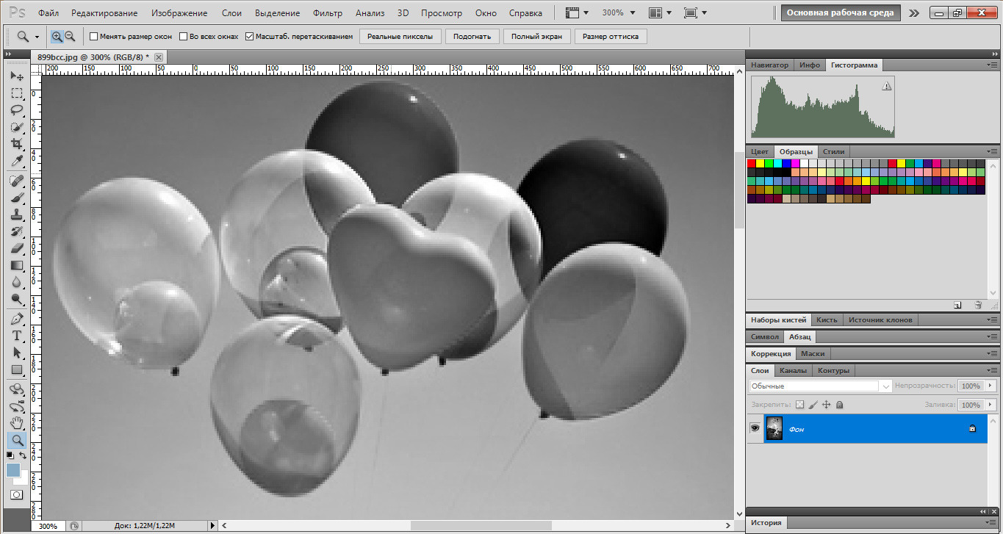The image size is (1003, 534).
Task: Select the Lasso tool
Action: (17, 110)
